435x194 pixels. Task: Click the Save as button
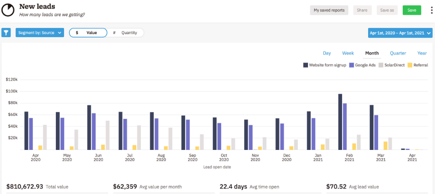click(387, 10)
